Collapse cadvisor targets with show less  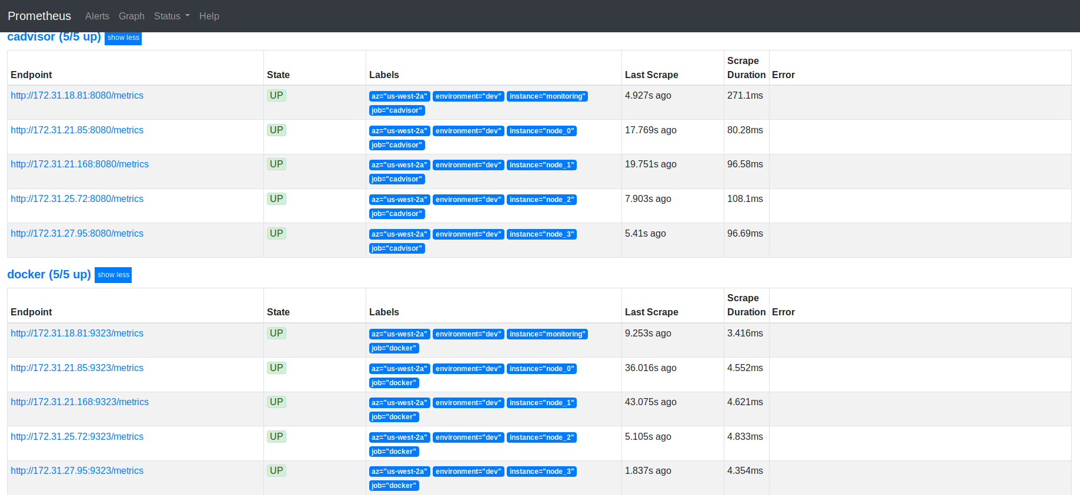[123, 38]
